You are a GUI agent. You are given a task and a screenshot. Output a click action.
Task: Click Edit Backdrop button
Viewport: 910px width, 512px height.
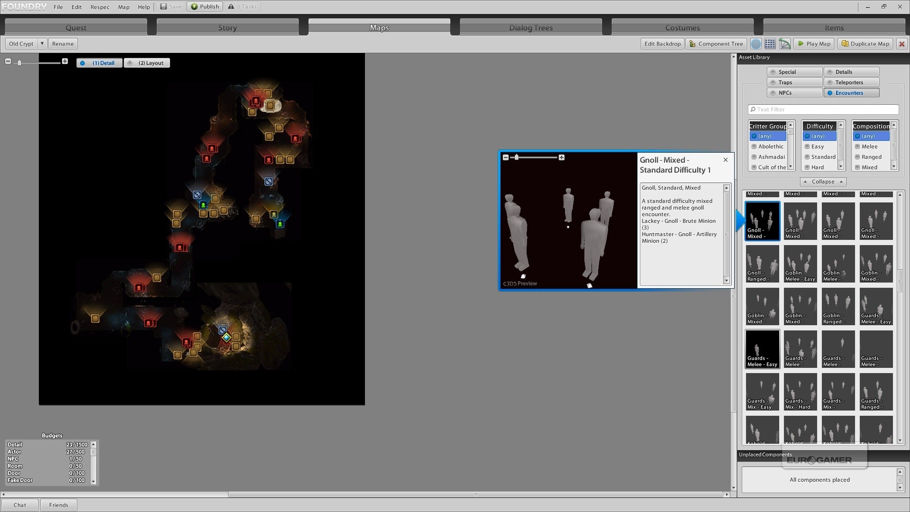(x=662, y=44)
